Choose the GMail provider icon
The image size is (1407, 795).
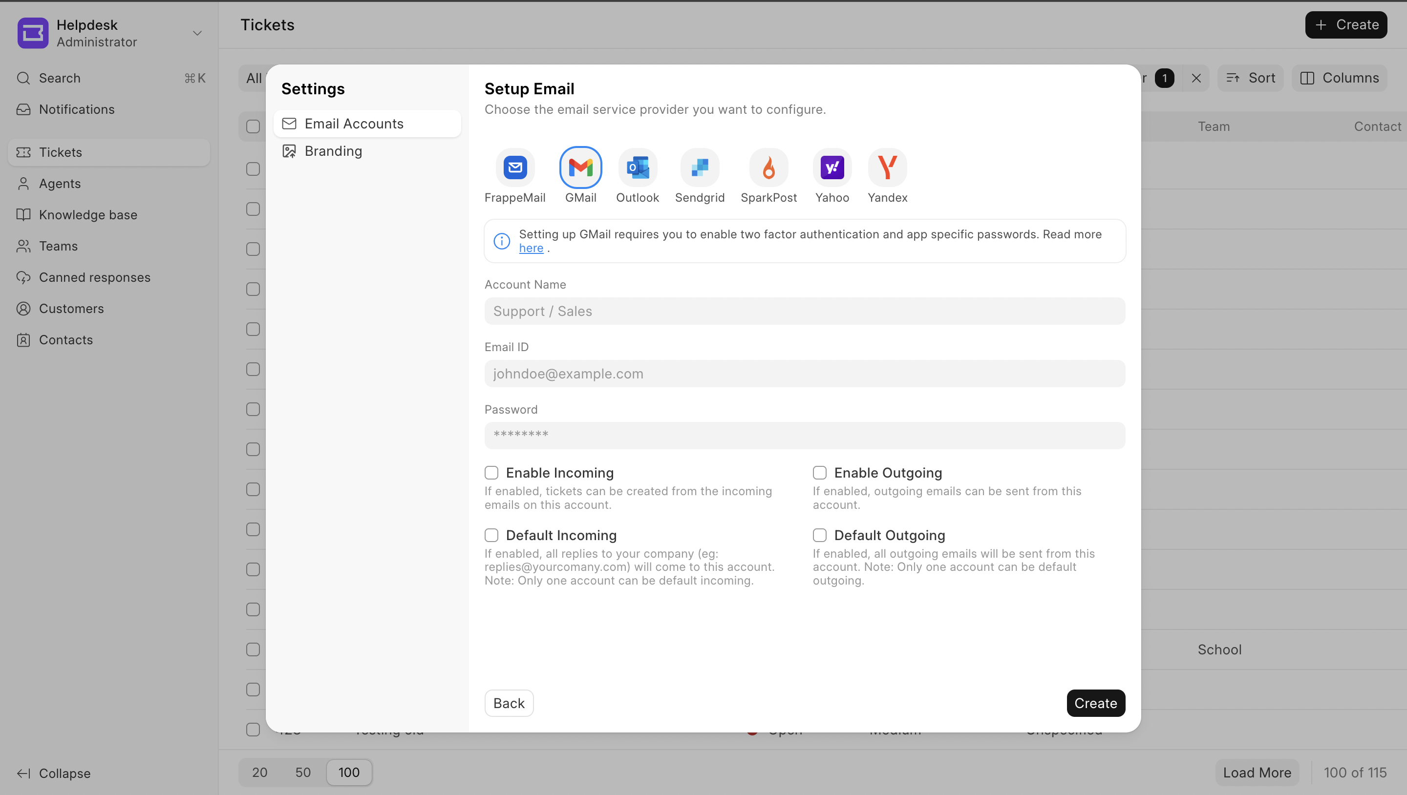[580, 167]
